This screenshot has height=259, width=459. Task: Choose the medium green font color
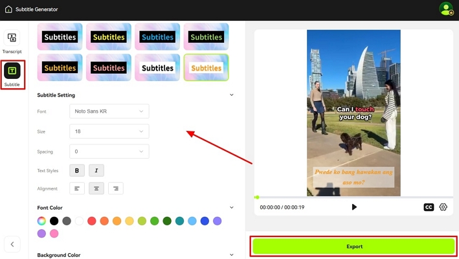coord(155,221)
